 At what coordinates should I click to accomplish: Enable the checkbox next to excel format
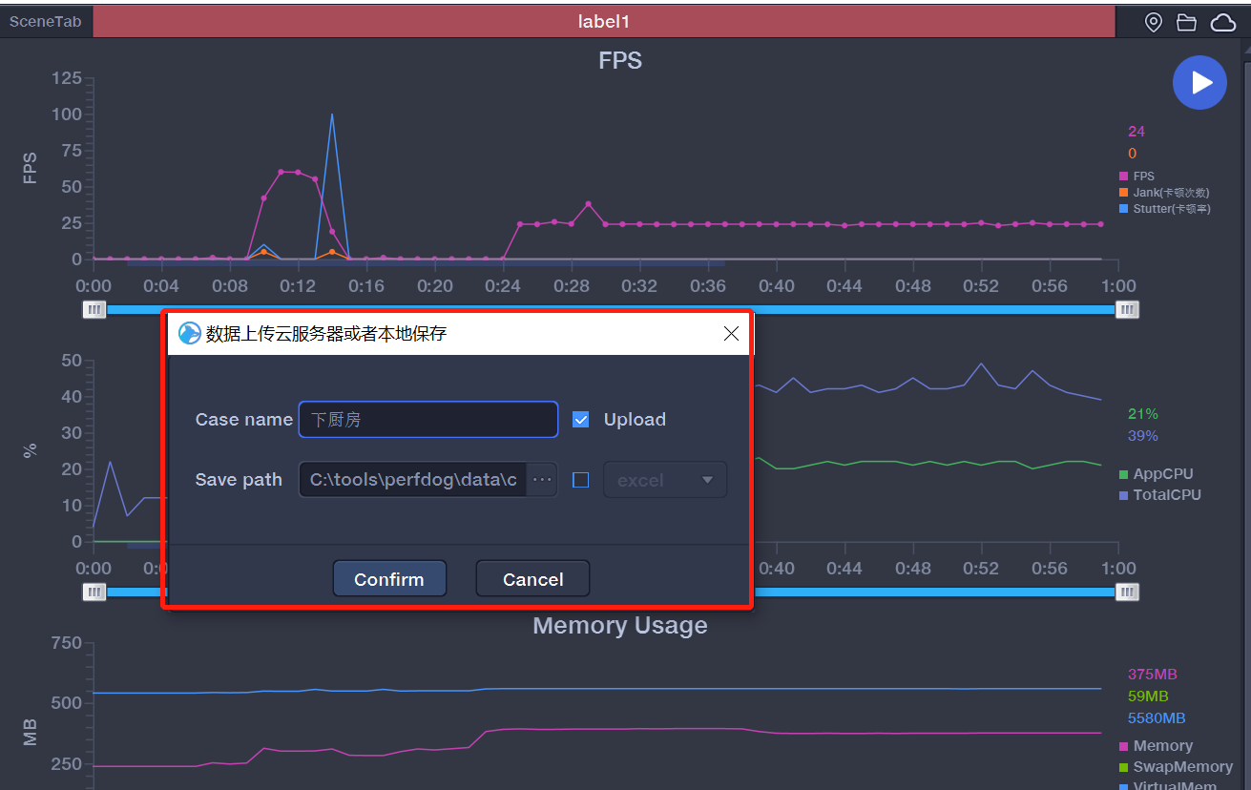tap(581, 479)
